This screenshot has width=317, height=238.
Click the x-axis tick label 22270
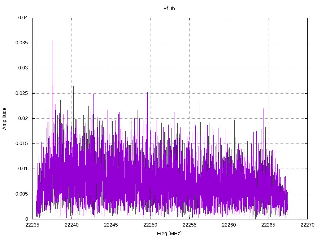tap(307, 225)
